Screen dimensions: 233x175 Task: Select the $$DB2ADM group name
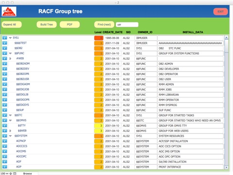click(23, 64)
